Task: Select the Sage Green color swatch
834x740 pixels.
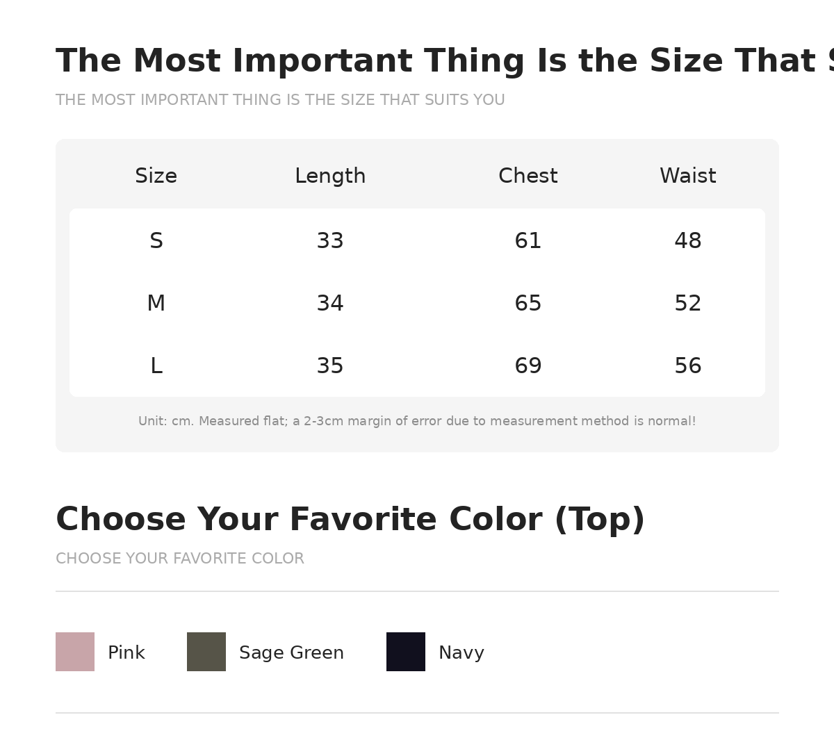Action: 206,652
